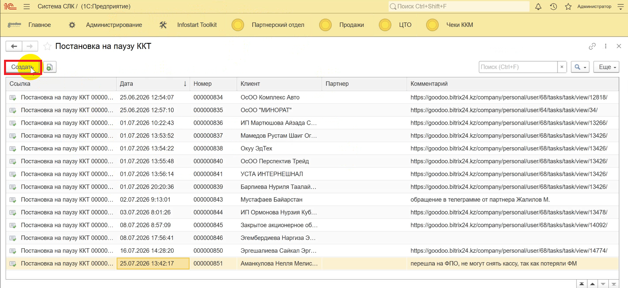The width and height of the screenshot is (628, 288).
Task: Focus the list Поиск (Ctrl+F) field
Action: pos(518,67)
